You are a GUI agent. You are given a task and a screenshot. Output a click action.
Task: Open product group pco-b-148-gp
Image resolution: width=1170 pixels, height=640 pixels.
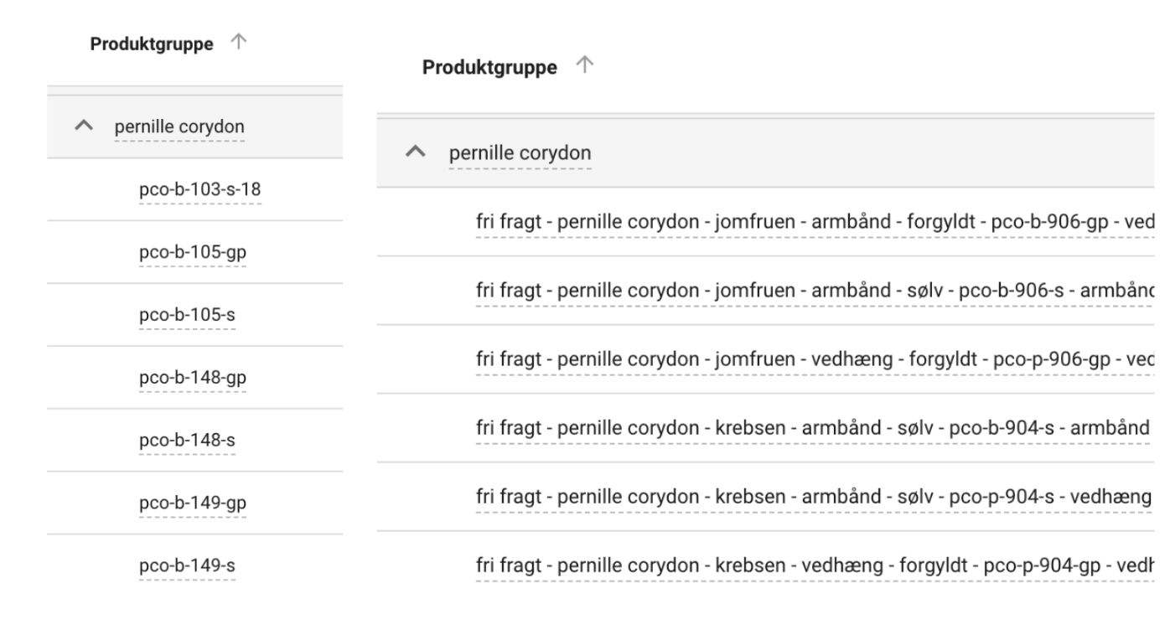pos(192,378)
